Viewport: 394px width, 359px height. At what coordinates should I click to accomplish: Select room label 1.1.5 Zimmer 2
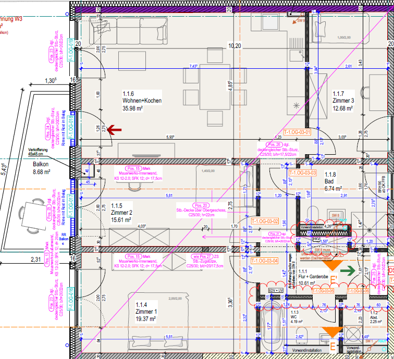pyautogui.click(x=121, y=213)
